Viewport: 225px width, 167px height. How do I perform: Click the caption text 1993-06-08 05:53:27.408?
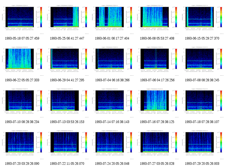[x=157, y=38]
